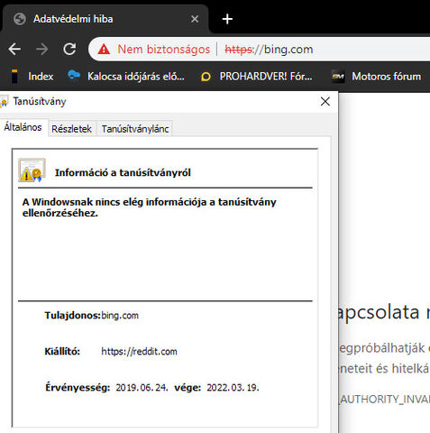Image resolution: width=430 pixels, height=433 pixels.
Task: Click the globe icon on the browser tab
Action: (20, 19)
